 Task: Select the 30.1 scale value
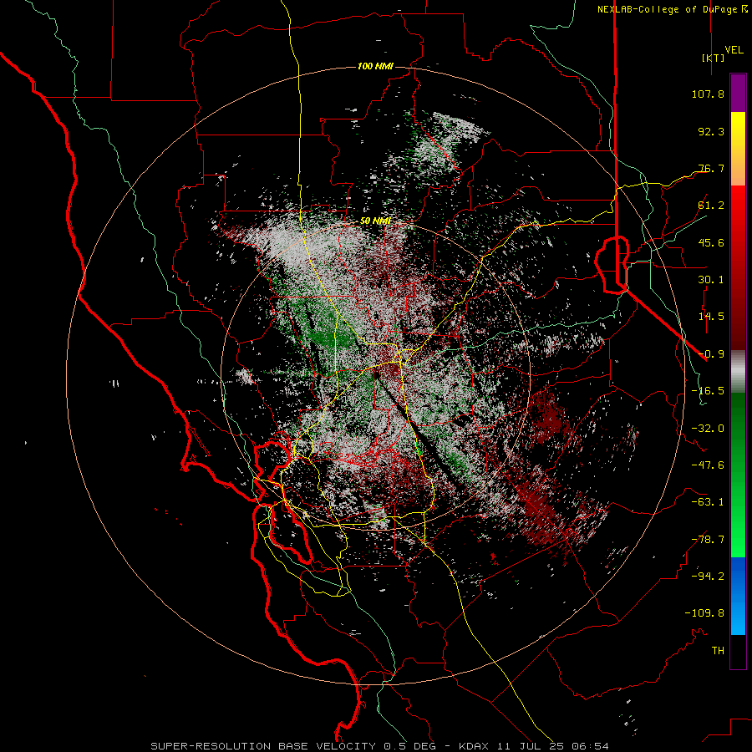[711, 280]
